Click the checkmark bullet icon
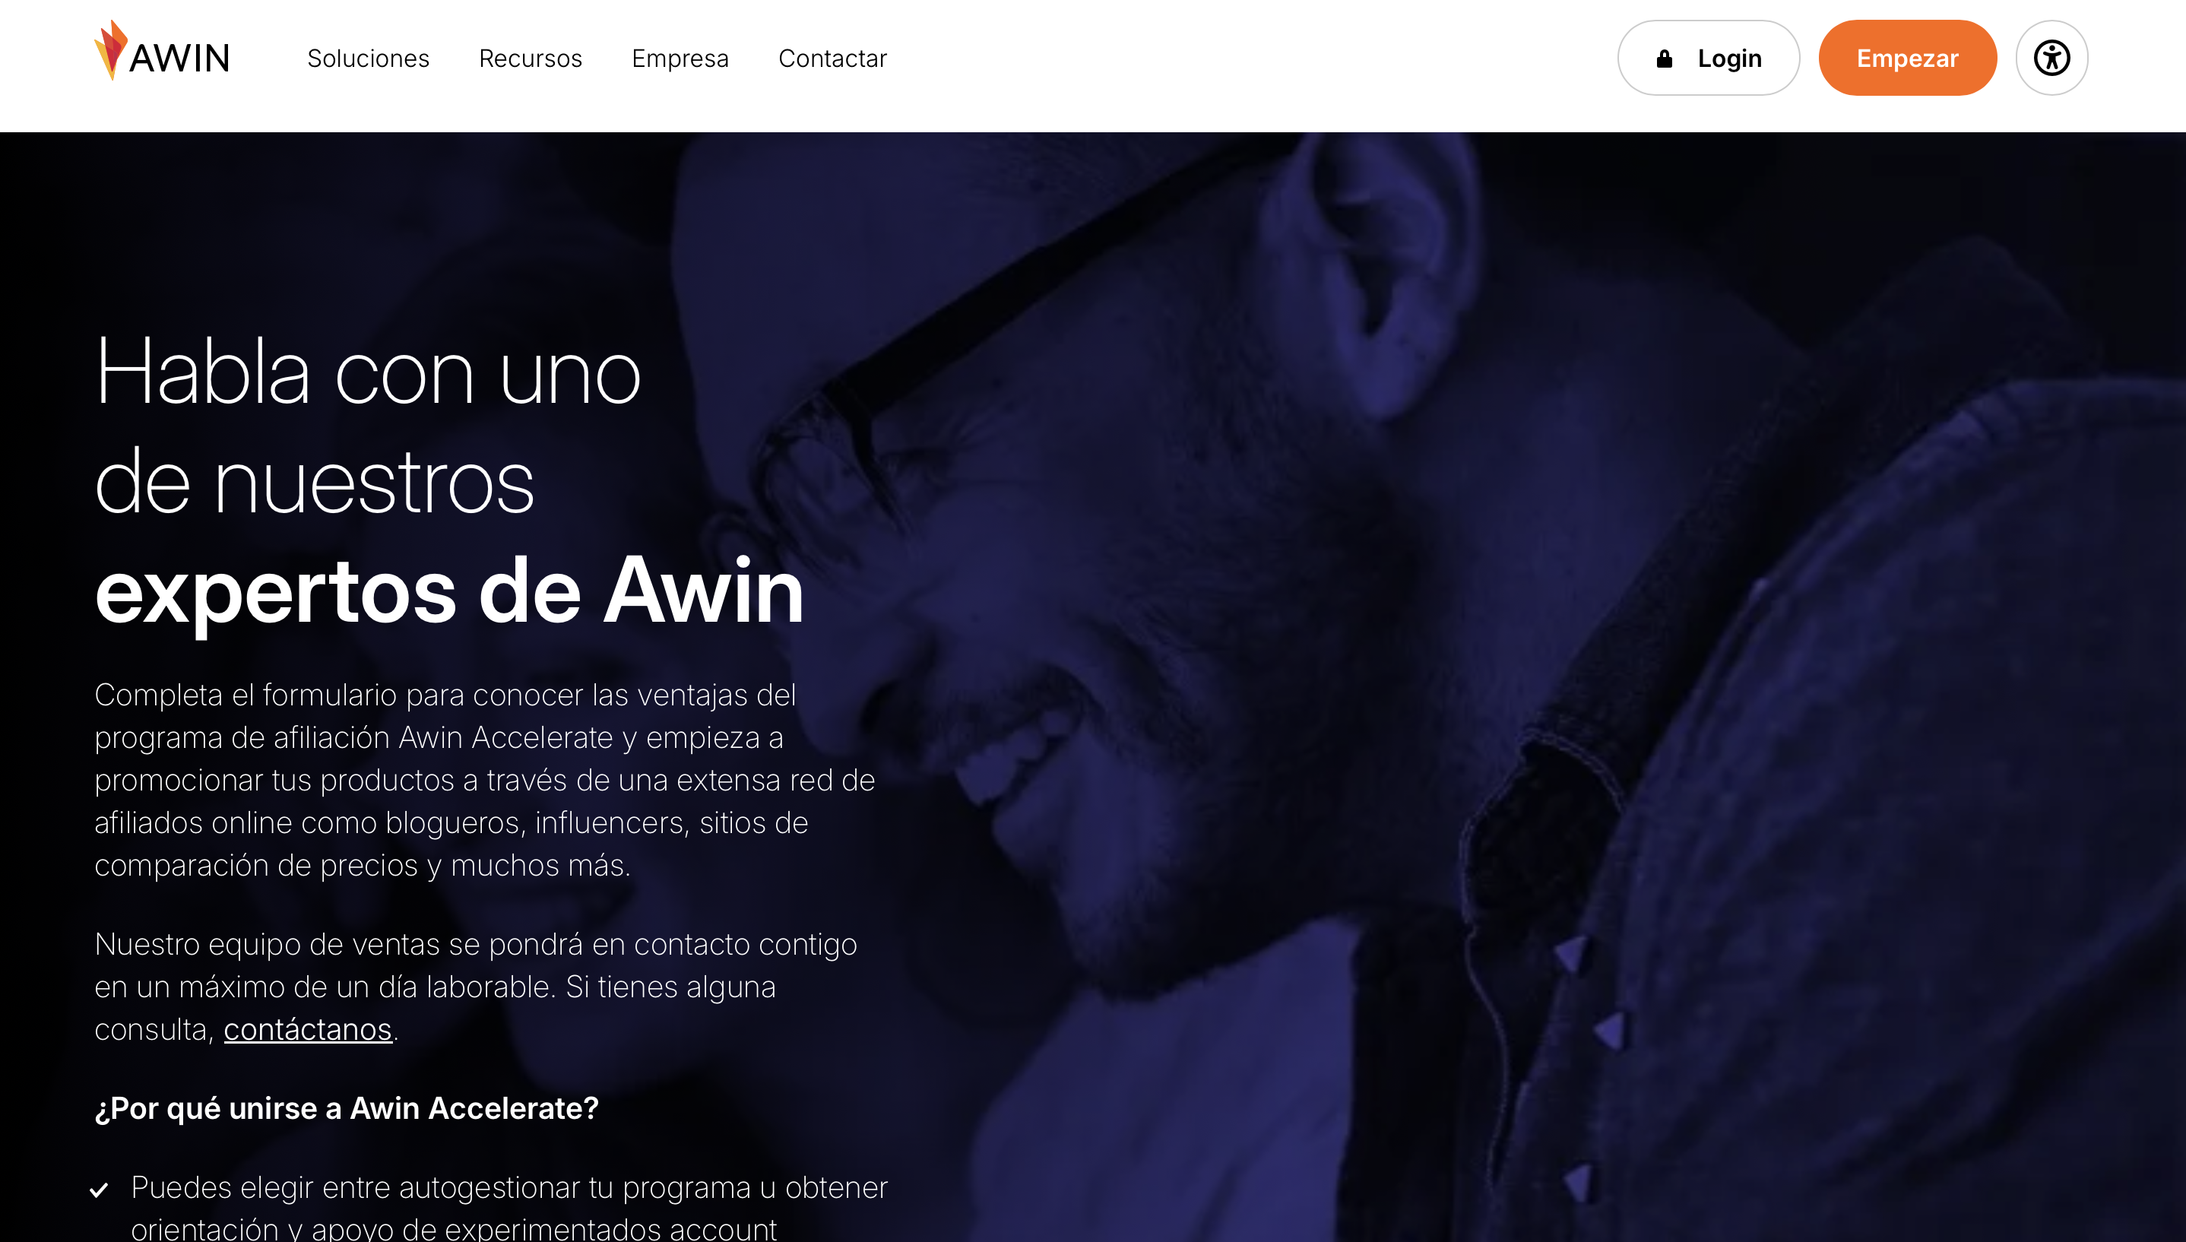2186x1242 pixels. pyautogui.click(x=99, y=1190)
